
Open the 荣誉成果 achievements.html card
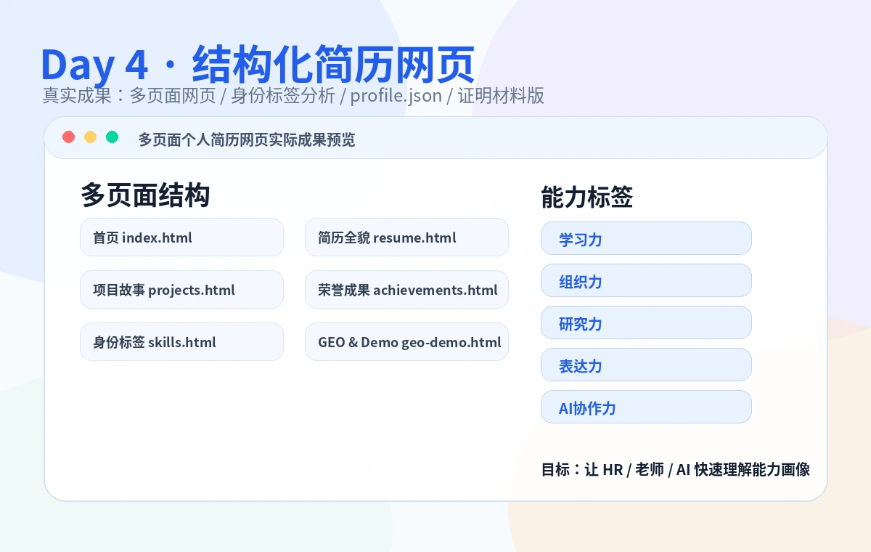pyautogui.click(x=406, y=290)
